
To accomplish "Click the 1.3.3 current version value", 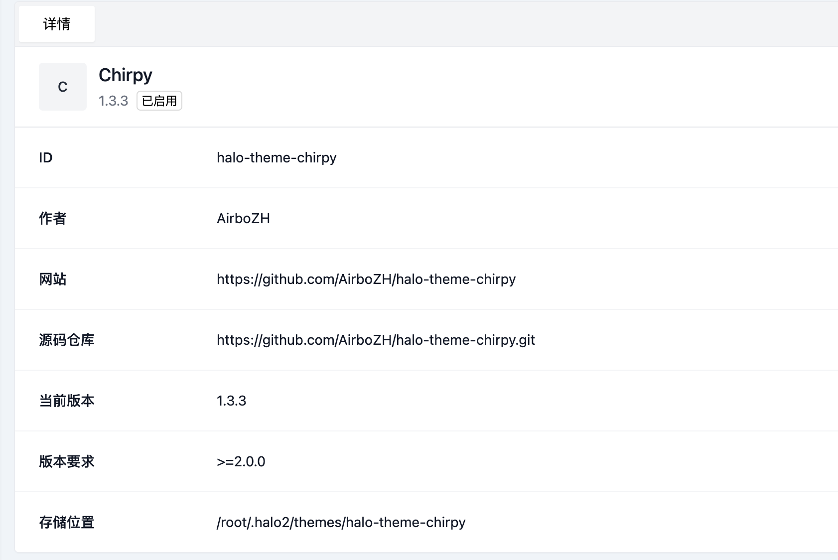I will point(232,401).
